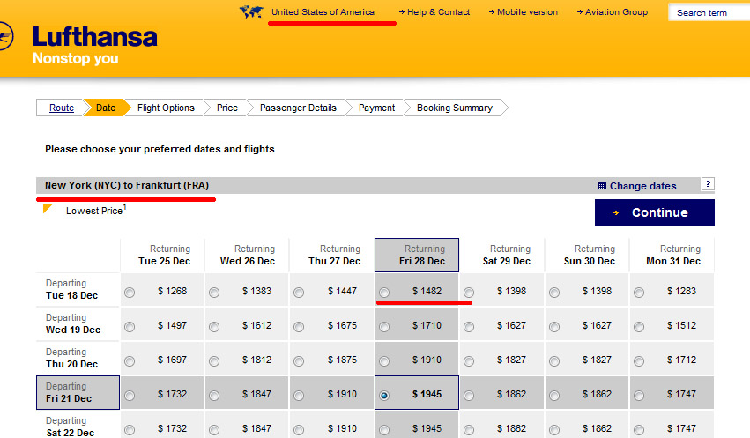Choose the $1512 fare departing Wed 19 Dec
The height and width of the screenshot is (438, 750).
coord(639,327)
